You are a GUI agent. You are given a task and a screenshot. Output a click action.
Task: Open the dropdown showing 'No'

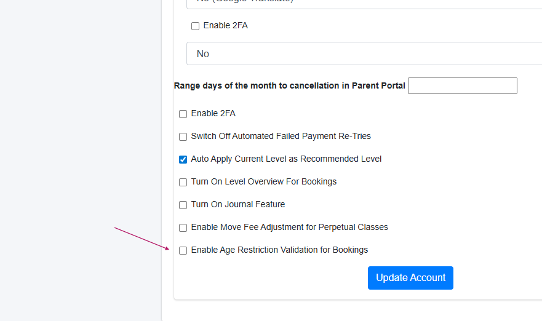point(364,53)
